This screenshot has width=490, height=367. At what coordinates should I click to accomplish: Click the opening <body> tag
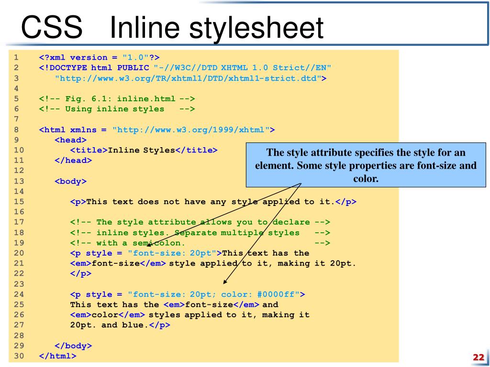71,181
